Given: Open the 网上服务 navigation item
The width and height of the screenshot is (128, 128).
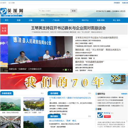Looking at the screenshot, I should 117,20.
